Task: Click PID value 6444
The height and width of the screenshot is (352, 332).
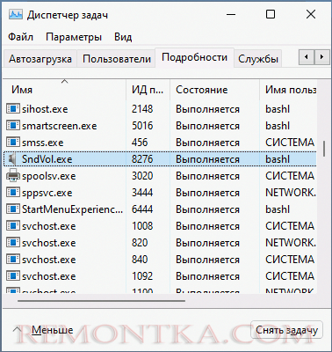Action: 142,209
